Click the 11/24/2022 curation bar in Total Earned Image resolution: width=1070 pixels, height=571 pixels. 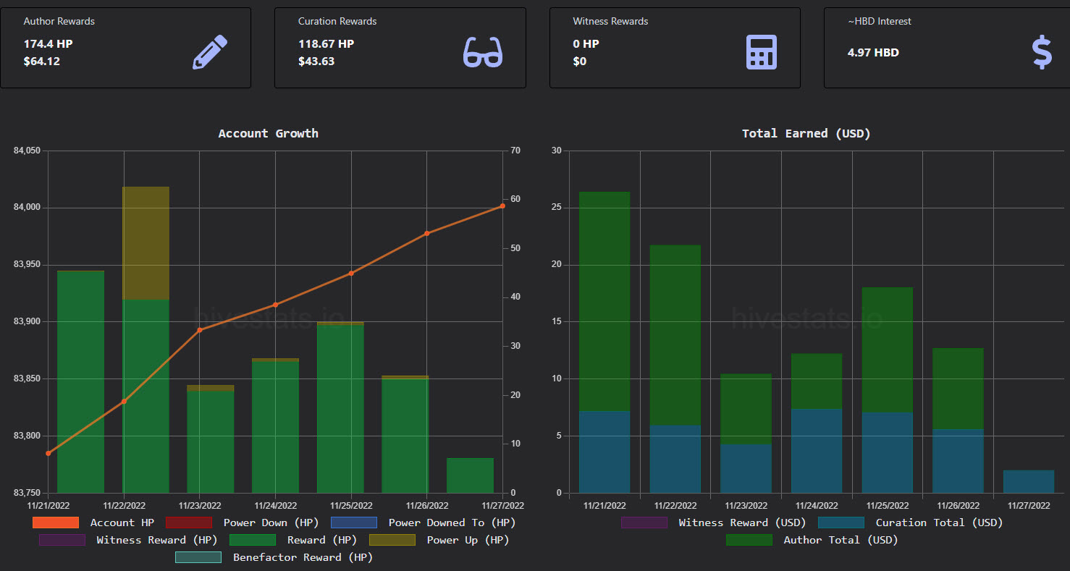click(817, 451)
